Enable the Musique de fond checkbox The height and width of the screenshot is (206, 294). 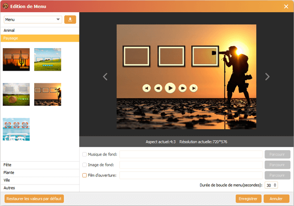(x=85, y=154)
